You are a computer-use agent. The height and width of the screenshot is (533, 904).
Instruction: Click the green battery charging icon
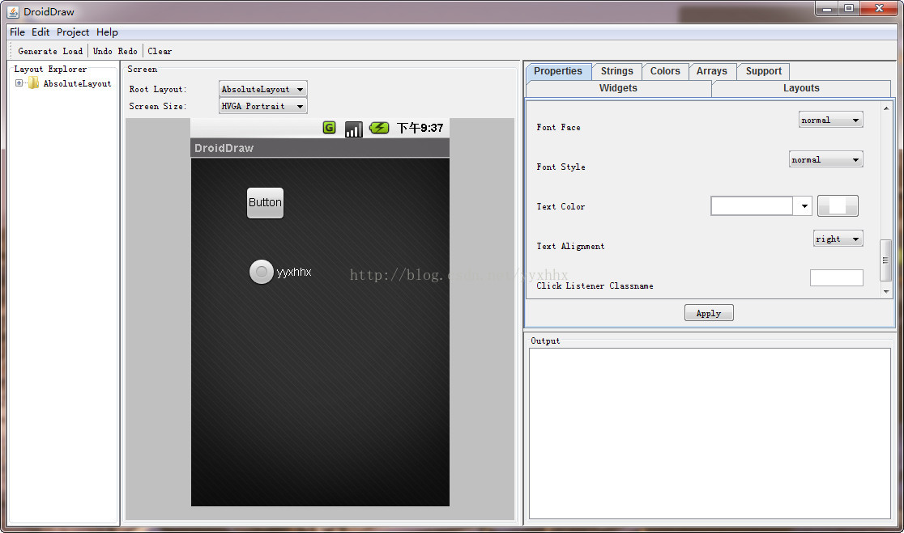point(379,128)
